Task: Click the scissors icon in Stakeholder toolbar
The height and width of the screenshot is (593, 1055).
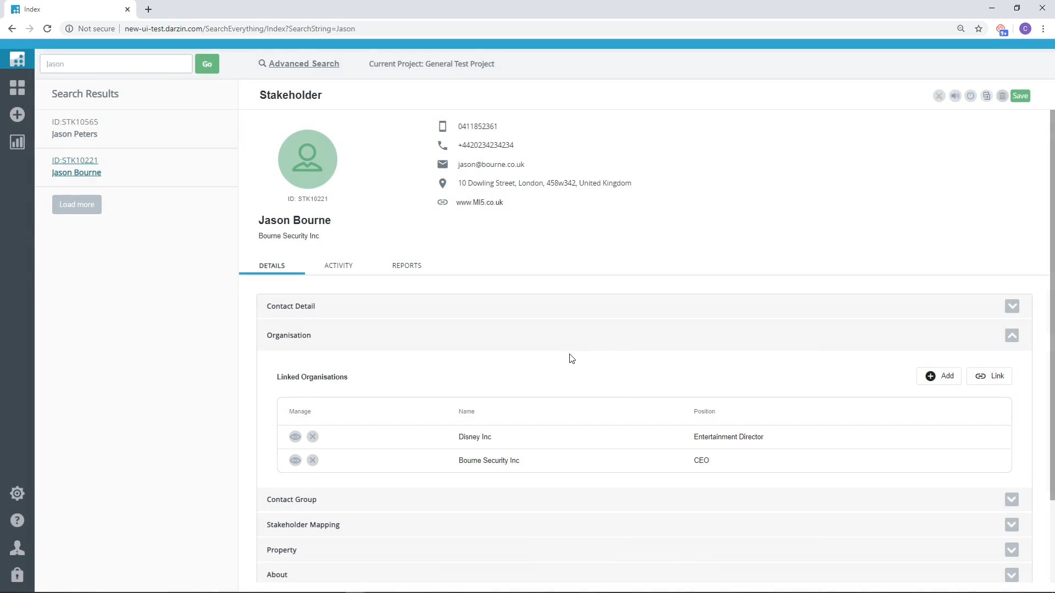Action: (x=939, y=96)
